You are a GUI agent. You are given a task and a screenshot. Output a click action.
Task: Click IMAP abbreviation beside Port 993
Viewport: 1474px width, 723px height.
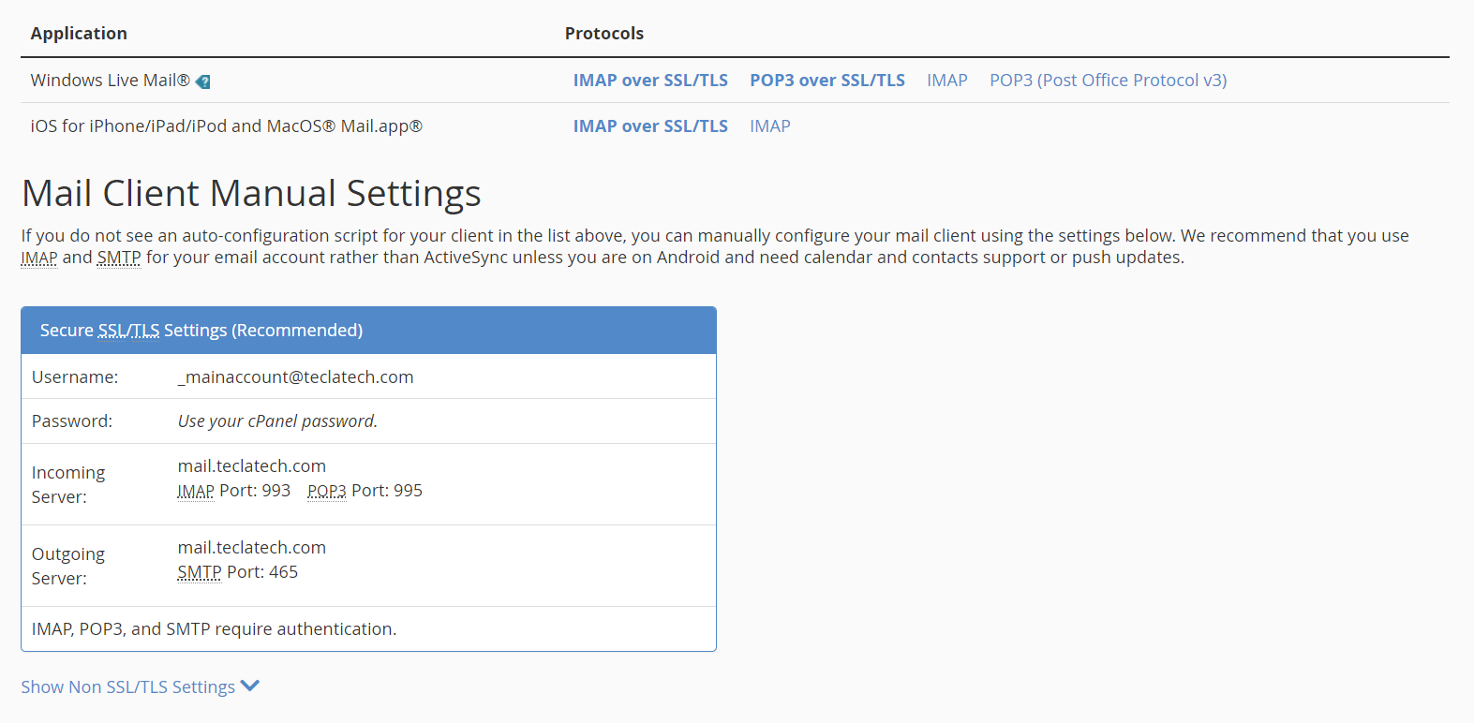[196, 491]
